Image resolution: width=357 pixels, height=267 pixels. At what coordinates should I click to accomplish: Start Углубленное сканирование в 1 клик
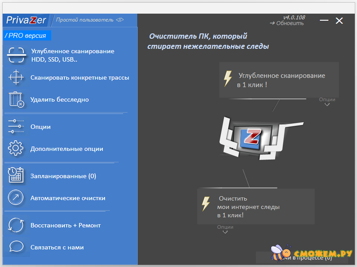279,80
